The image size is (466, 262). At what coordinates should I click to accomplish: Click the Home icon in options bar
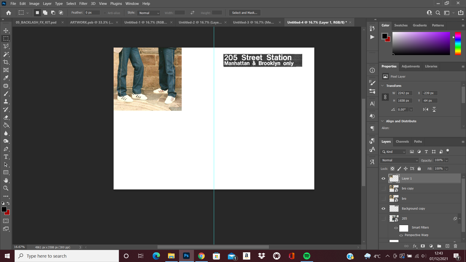pyautogui.click(x=8, y=13)
